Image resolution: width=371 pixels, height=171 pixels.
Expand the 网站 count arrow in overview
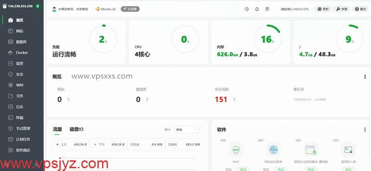(69, 100)
